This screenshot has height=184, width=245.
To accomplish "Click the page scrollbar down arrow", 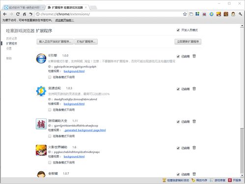I will 242,175.
